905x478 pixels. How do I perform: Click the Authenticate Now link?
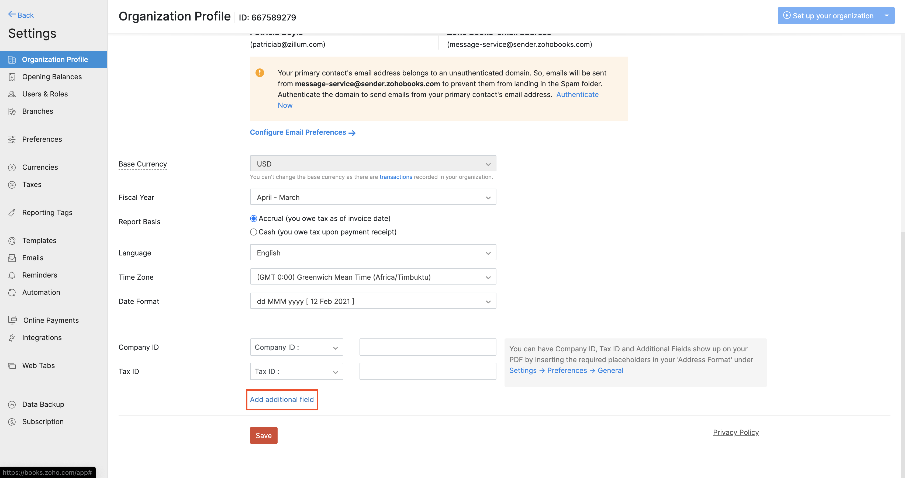pyautogui.click(x=578, y=95)
